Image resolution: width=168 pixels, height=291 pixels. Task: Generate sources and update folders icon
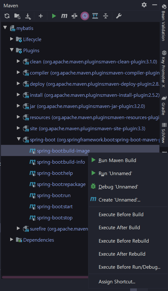click(17, 16)
